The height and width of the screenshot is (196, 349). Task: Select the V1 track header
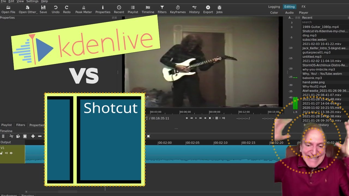12,154
